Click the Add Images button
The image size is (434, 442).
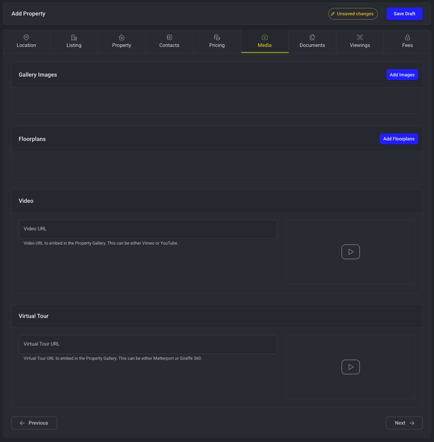(x=402, y=75)
